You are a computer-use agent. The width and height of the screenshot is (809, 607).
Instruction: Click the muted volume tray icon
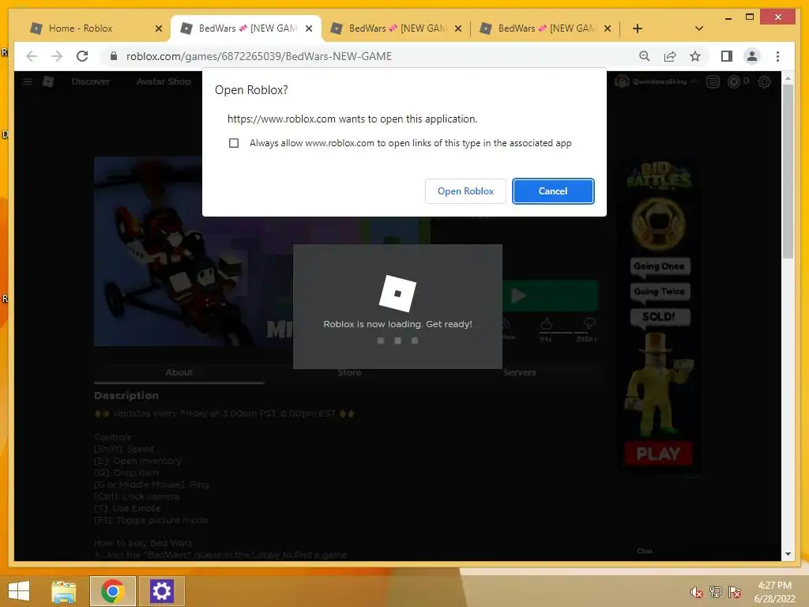696,592
